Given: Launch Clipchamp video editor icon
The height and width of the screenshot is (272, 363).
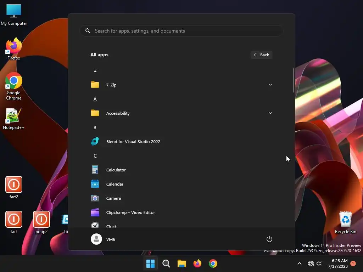Looking at the screenshot, I should pos(95,212).
